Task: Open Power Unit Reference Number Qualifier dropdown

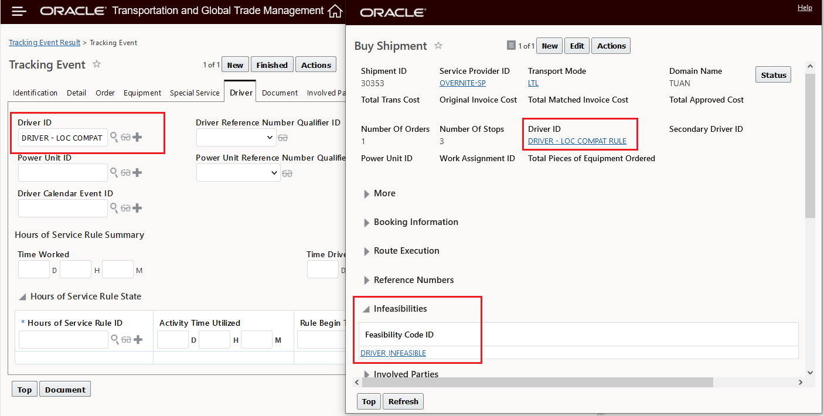Action: (x=238, y=173)
